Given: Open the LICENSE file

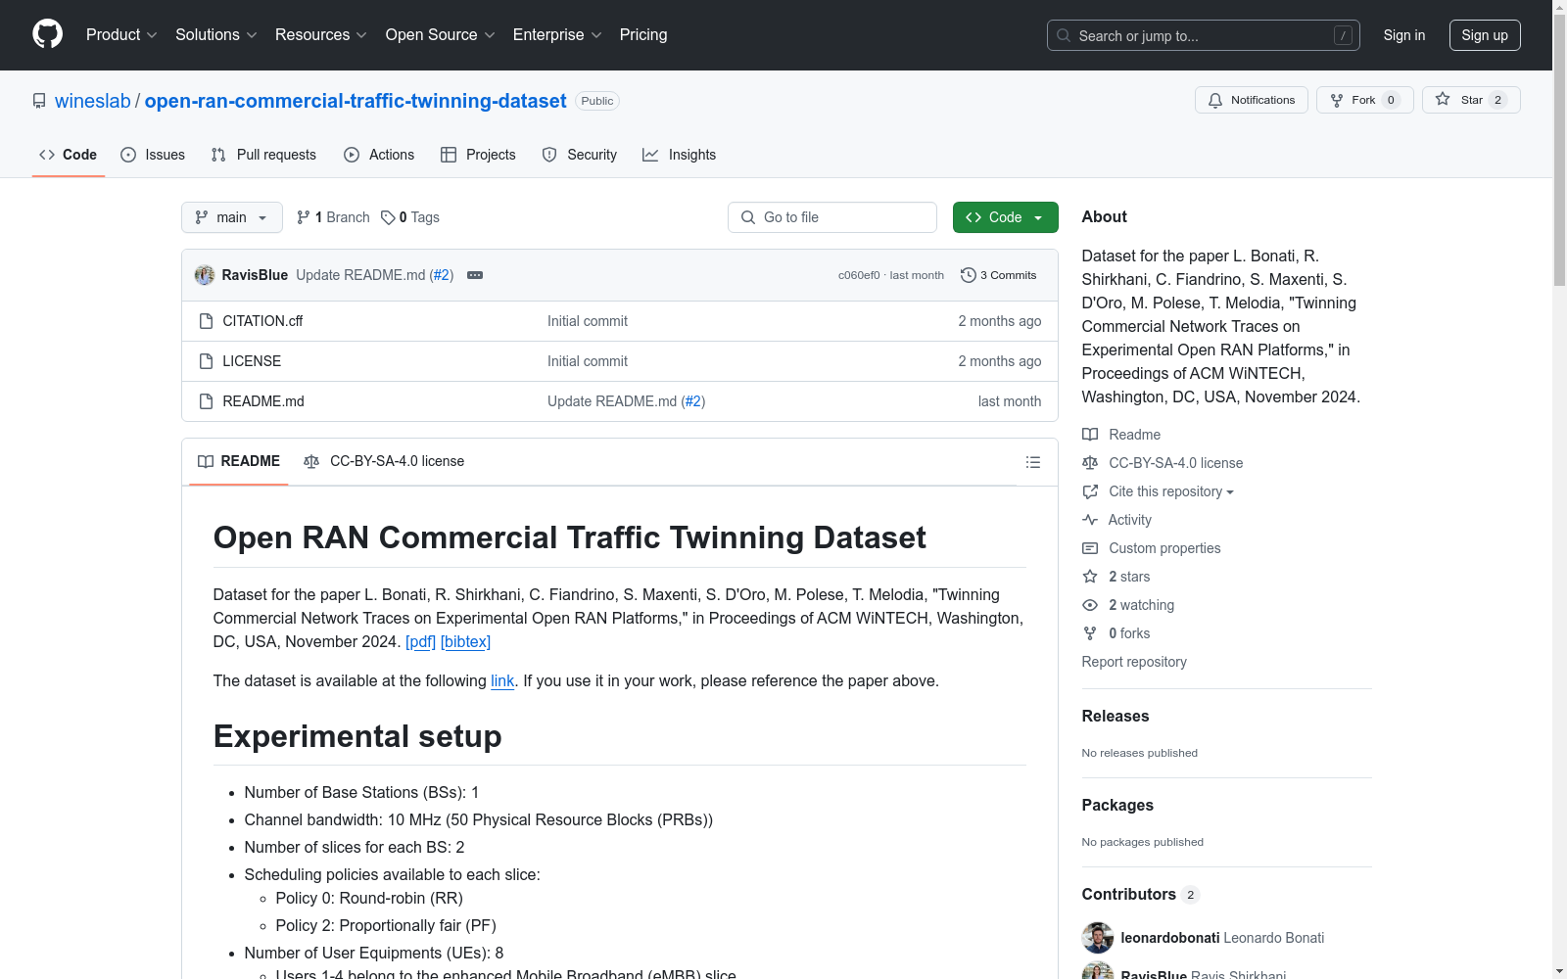Looking at the screenshot, I should click(252, 361).
